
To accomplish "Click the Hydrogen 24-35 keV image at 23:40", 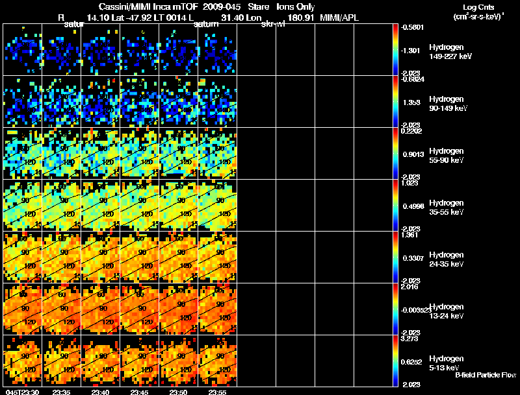I will 101,257.
